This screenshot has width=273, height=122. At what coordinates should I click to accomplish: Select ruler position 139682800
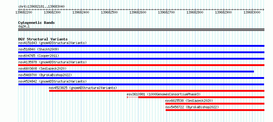pos(195,12)
